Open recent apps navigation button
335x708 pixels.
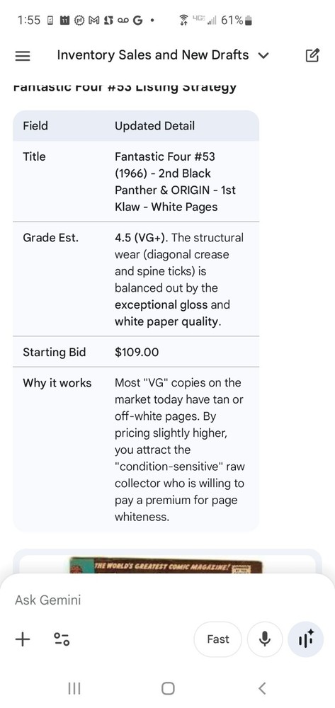pos(74,688)
